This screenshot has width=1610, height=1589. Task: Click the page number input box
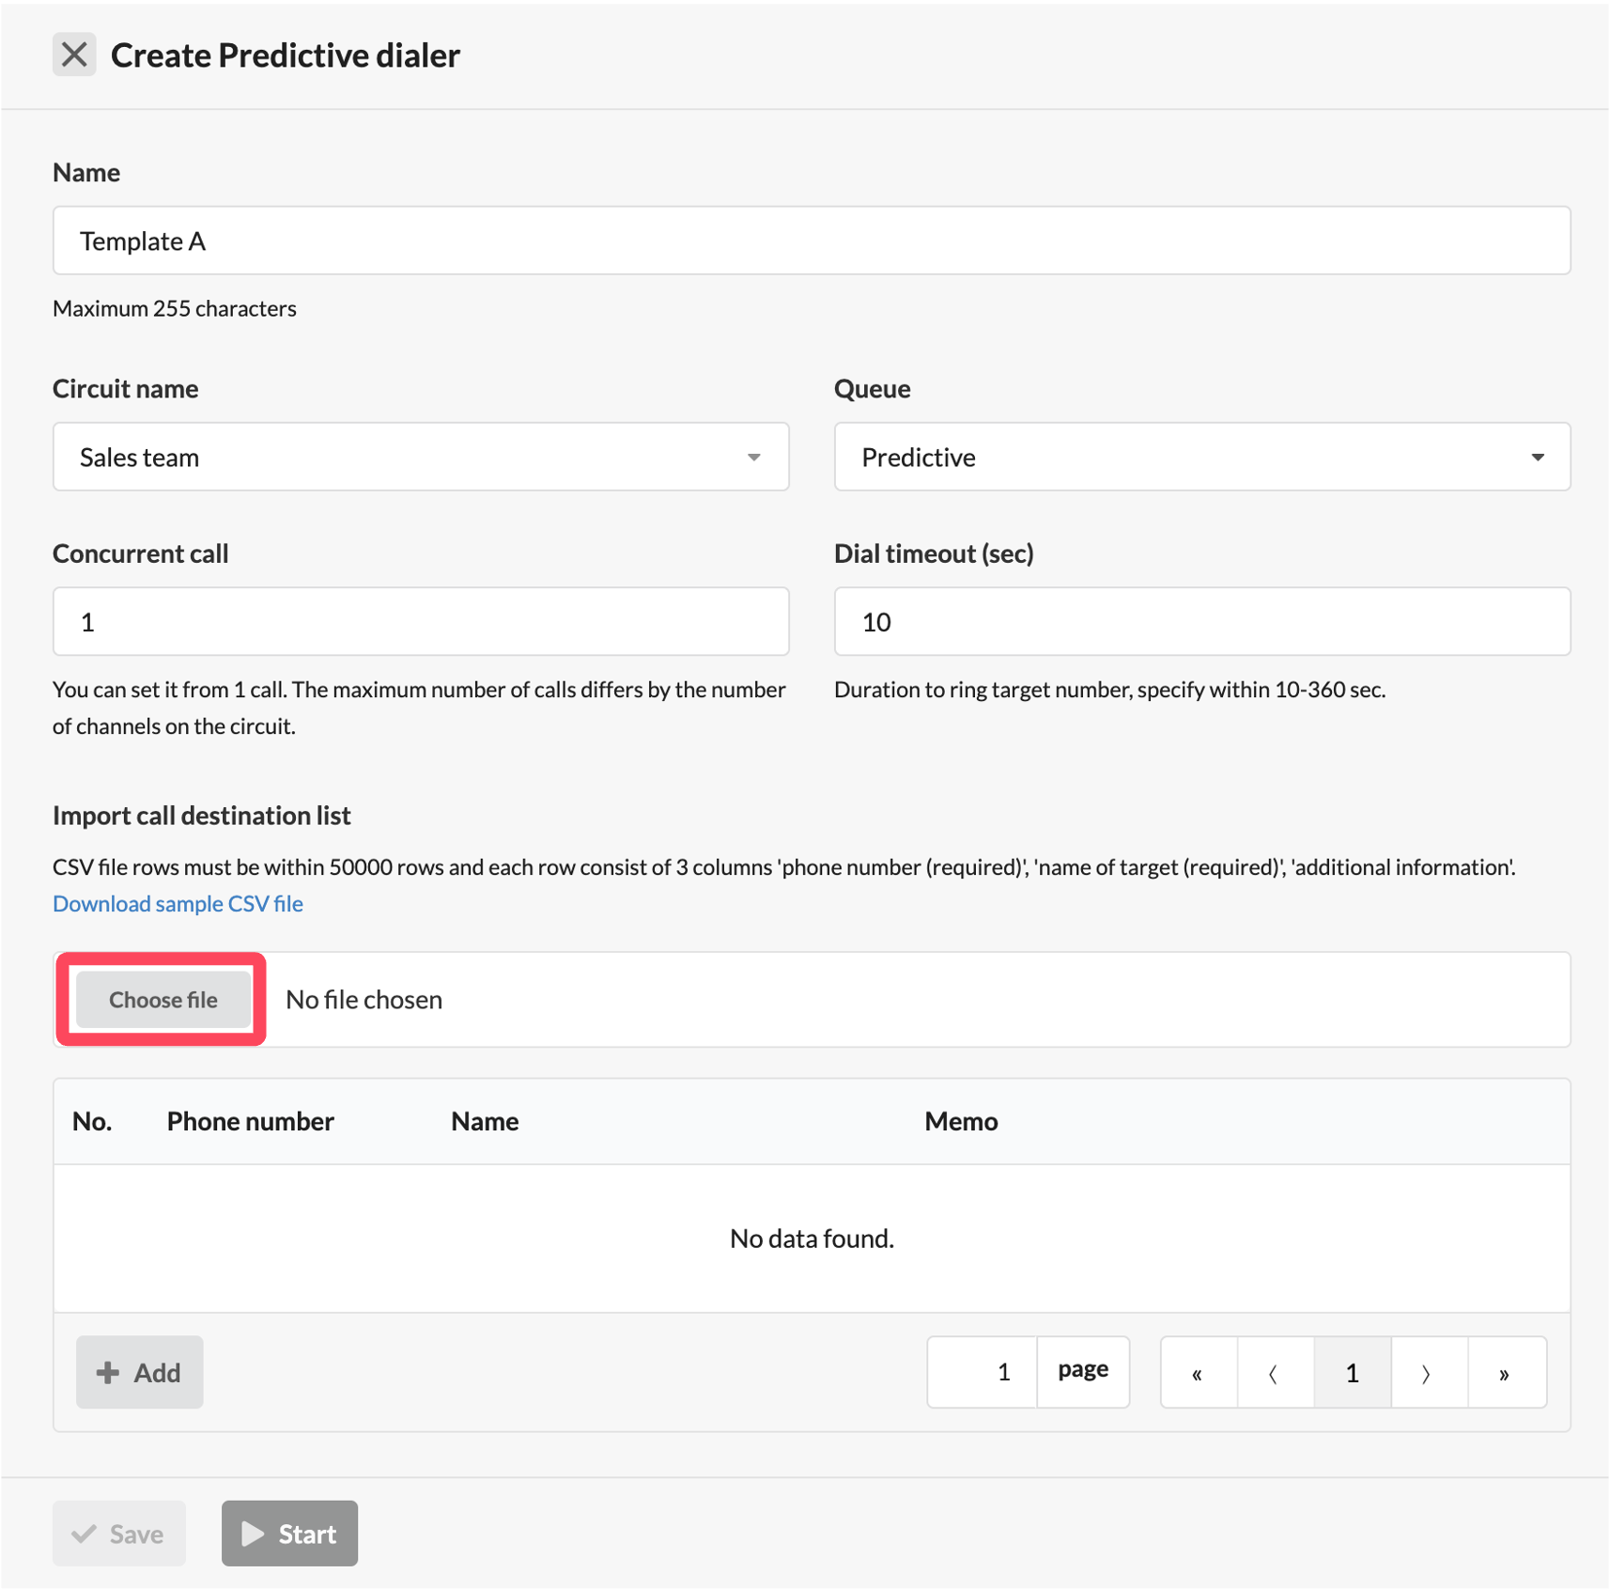[982, 1372]
